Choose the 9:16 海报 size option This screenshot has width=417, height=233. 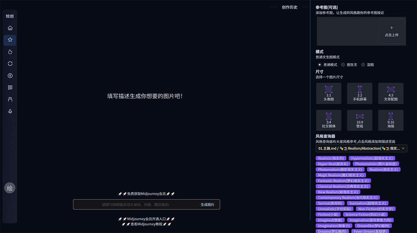click(391, 120)
